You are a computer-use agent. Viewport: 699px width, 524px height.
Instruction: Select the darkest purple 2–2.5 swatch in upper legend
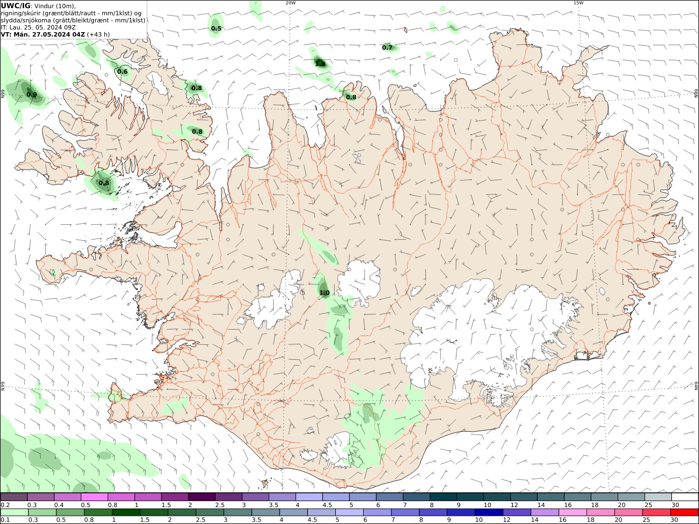(x=201, y=497)
